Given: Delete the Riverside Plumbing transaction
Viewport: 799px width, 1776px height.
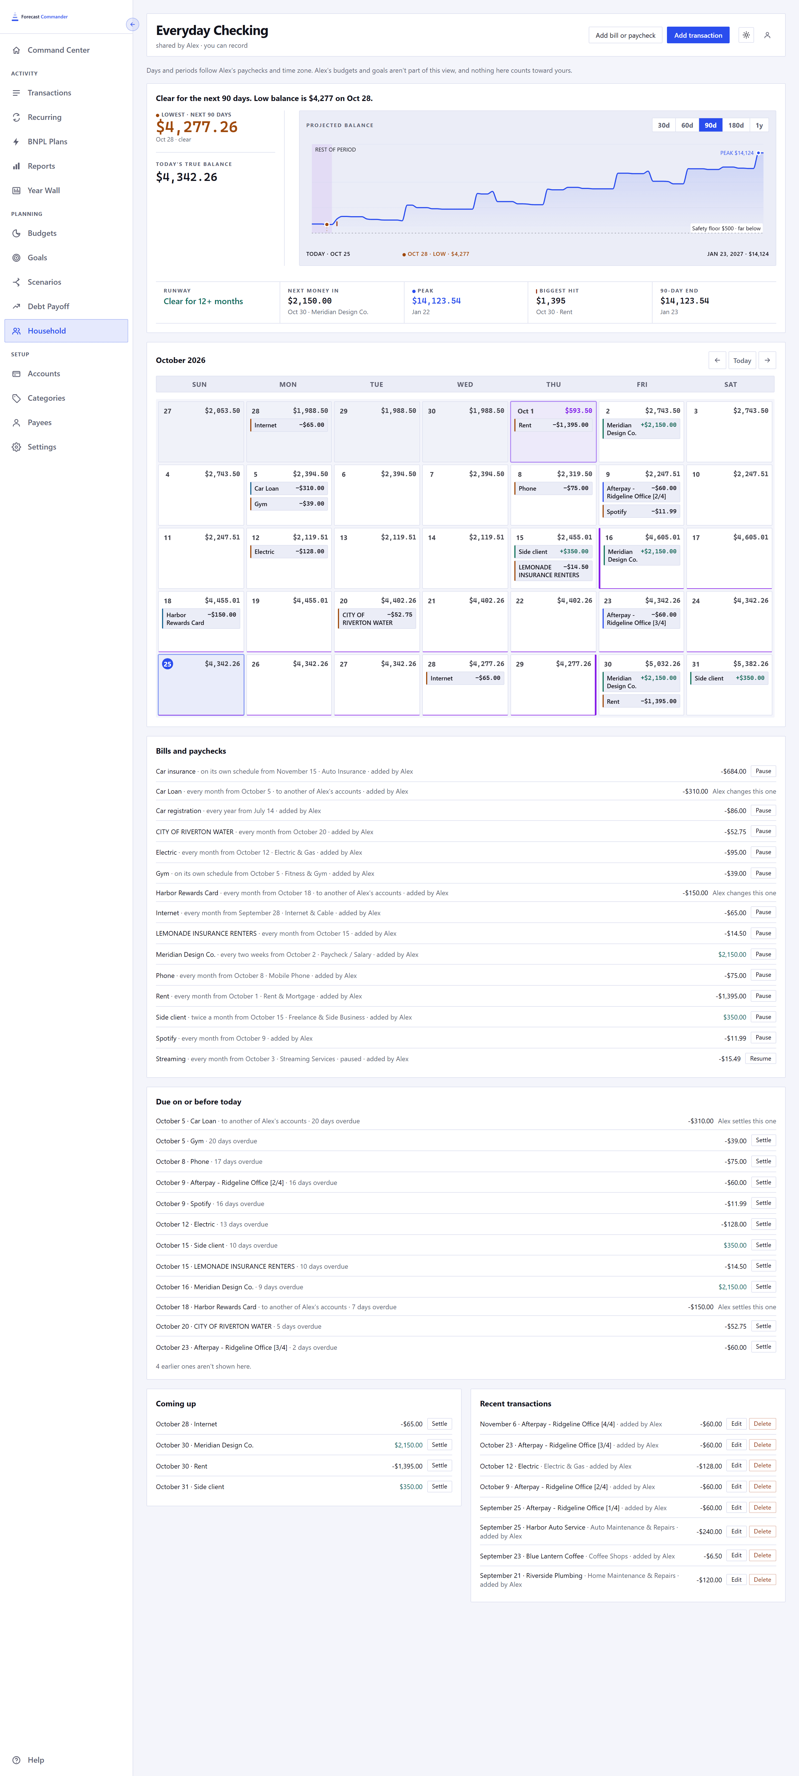Looking at the screenshot, I should coord(762,1580).
